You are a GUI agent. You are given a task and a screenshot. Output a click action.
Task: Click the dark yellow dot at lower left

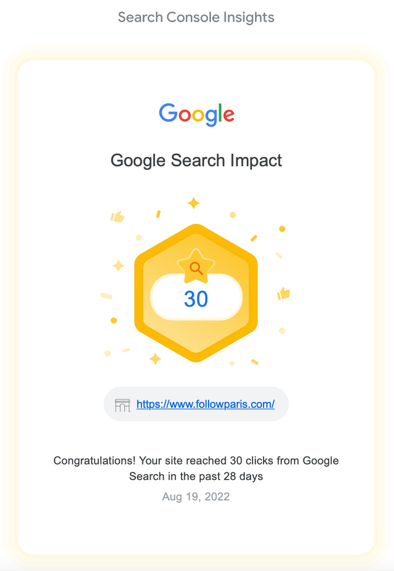click(114, 321)
